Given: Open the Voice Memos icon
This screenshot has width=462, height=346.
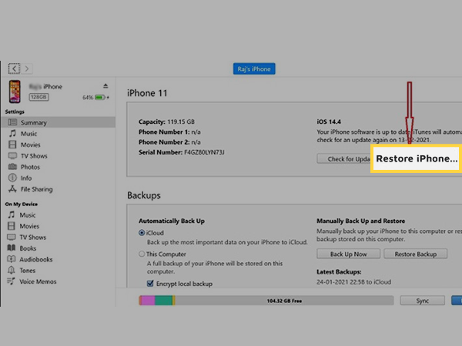Looking at the screenshot, I should (12, 281).
